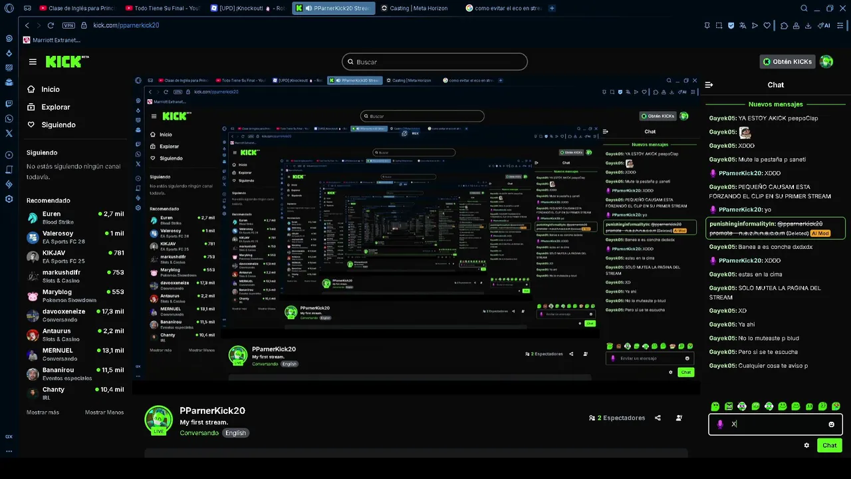Viewport: 851px width, 479px height.
Task: Click the browser back arrow
Action: [27, 25]
